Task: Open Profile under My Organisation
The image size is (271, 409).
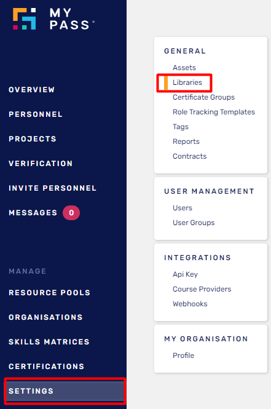Action: pos(184,355)
